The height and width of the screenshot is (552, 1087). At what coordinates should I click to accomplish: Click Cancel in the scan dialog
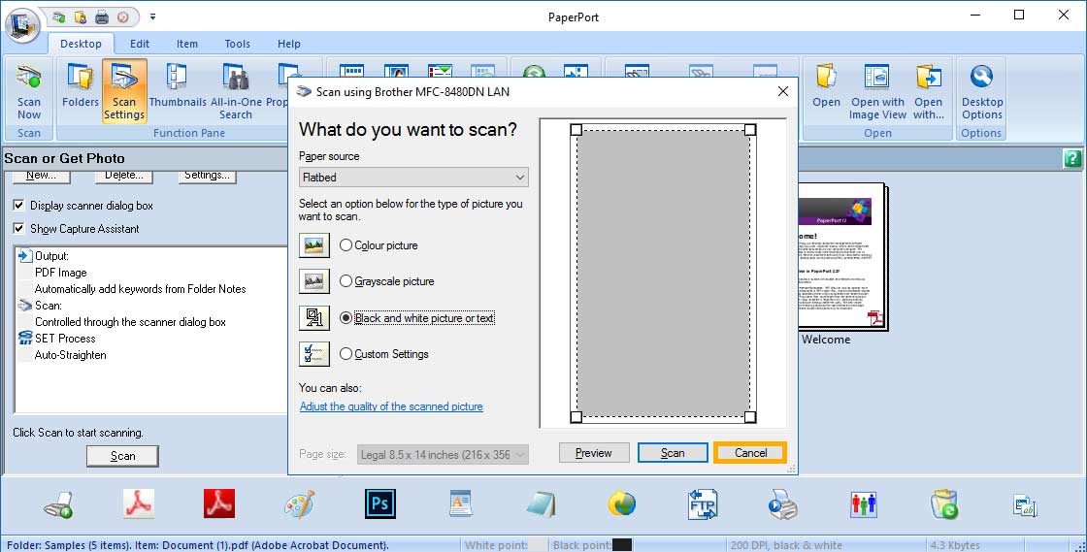click(751, 453)
